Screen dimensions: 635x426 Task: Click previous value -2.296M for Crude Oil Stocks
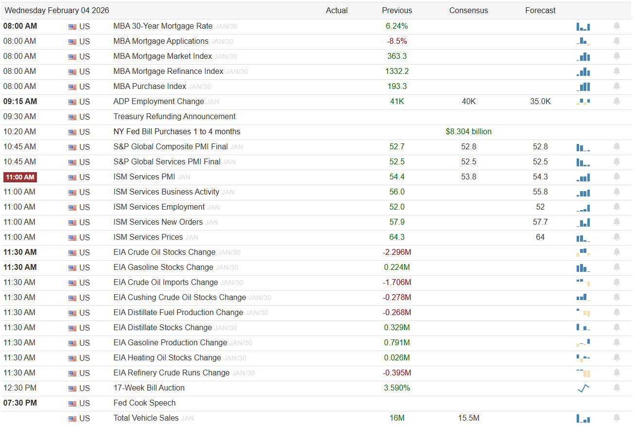click(397, 252)
